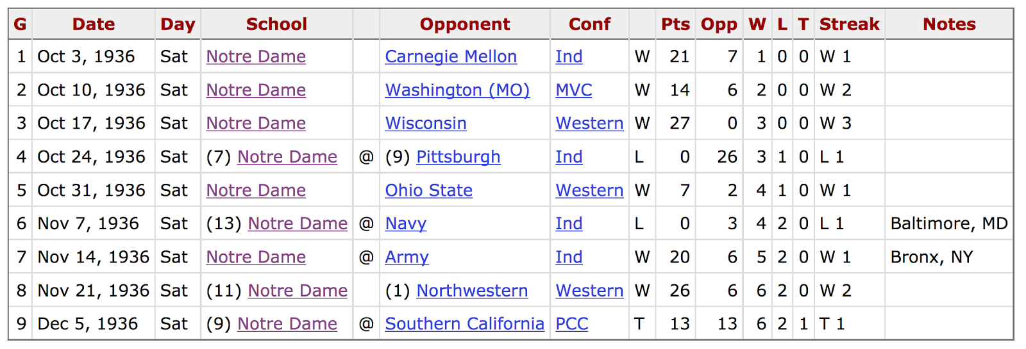Click the Washington (MO) link
Screen dimensions: 1026x349
pos(457,90)
